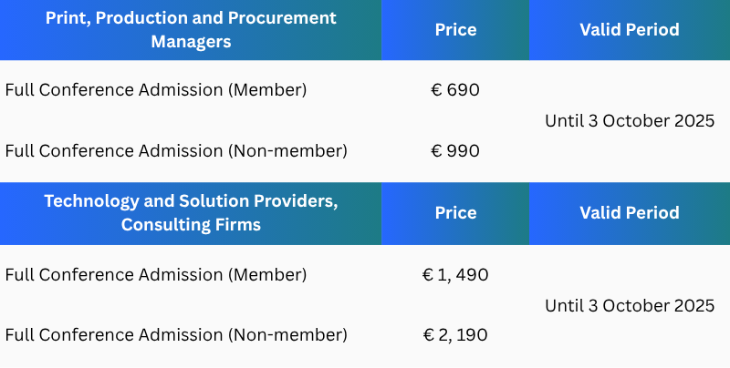Click the € 1, 490 price
Viewport: 730px width, 368px height.
click(455, 274)
